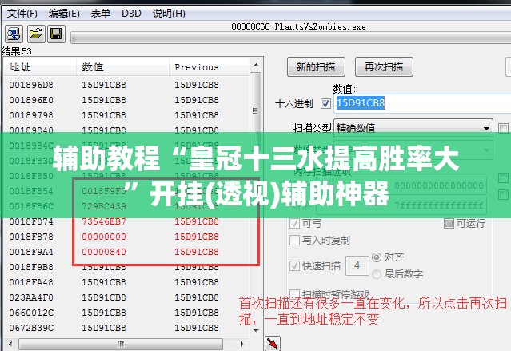Toggle the 十六进制 hexadecimal checkbox

click(x=325, y=104)
